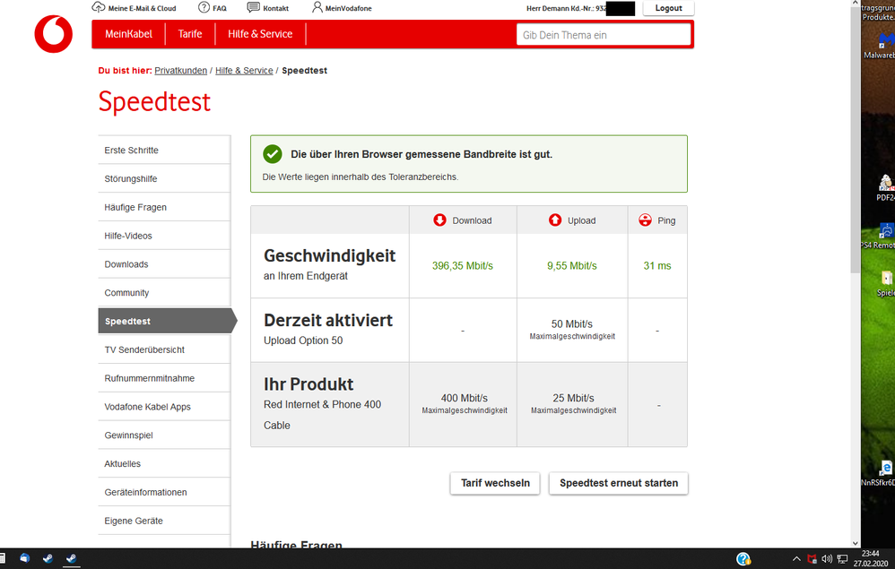The image size is (895, 569).
Task: Select Hilfe-Videos in sidebar
Action: [164, 236]
